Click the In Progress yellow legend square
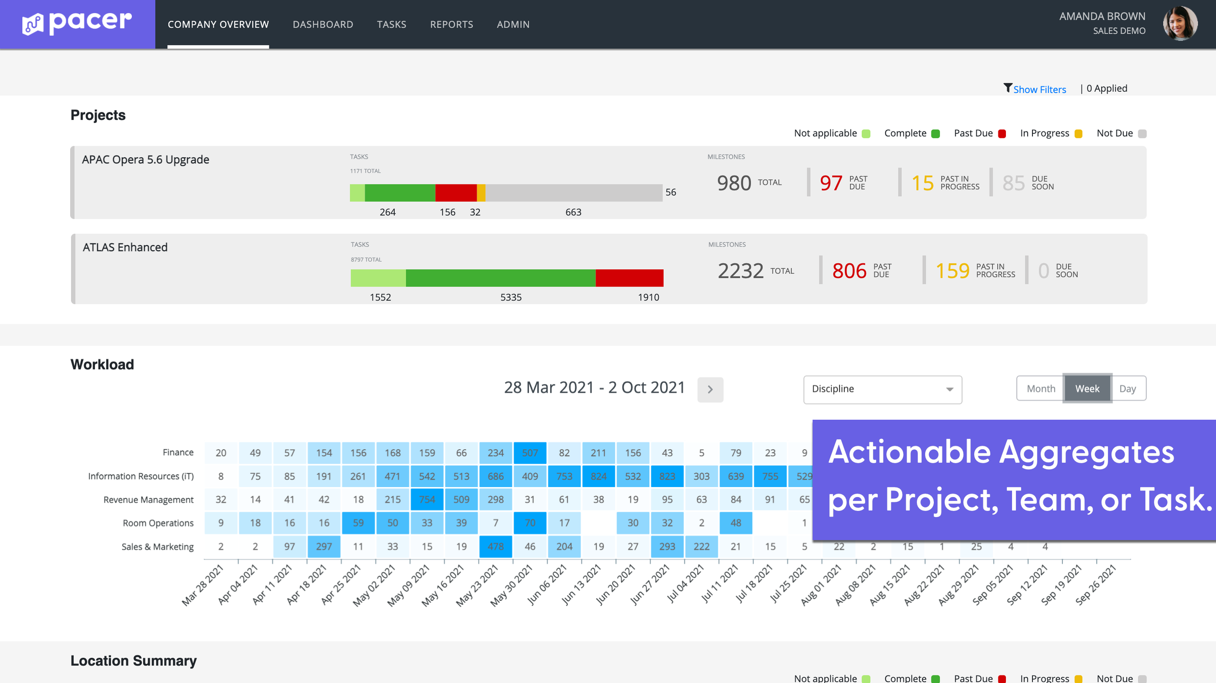 (x=1078, y=134)
